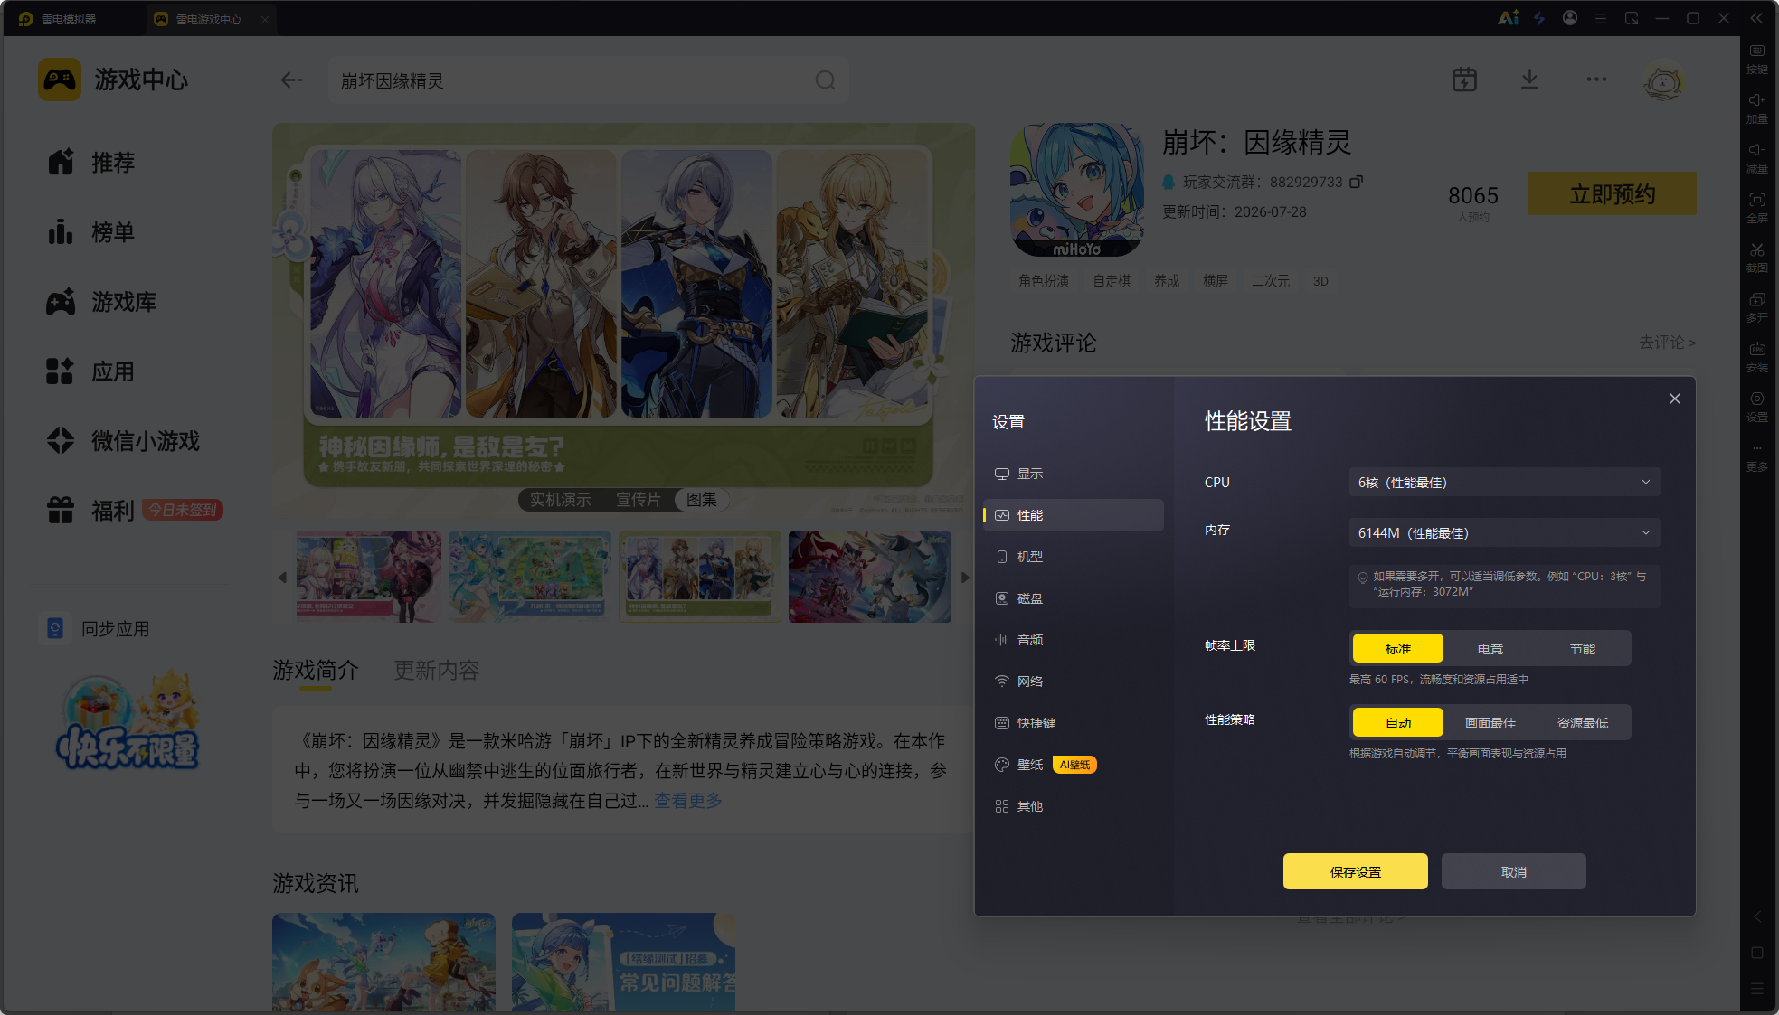Open the reservation calendar icon

pos(1464,80)
